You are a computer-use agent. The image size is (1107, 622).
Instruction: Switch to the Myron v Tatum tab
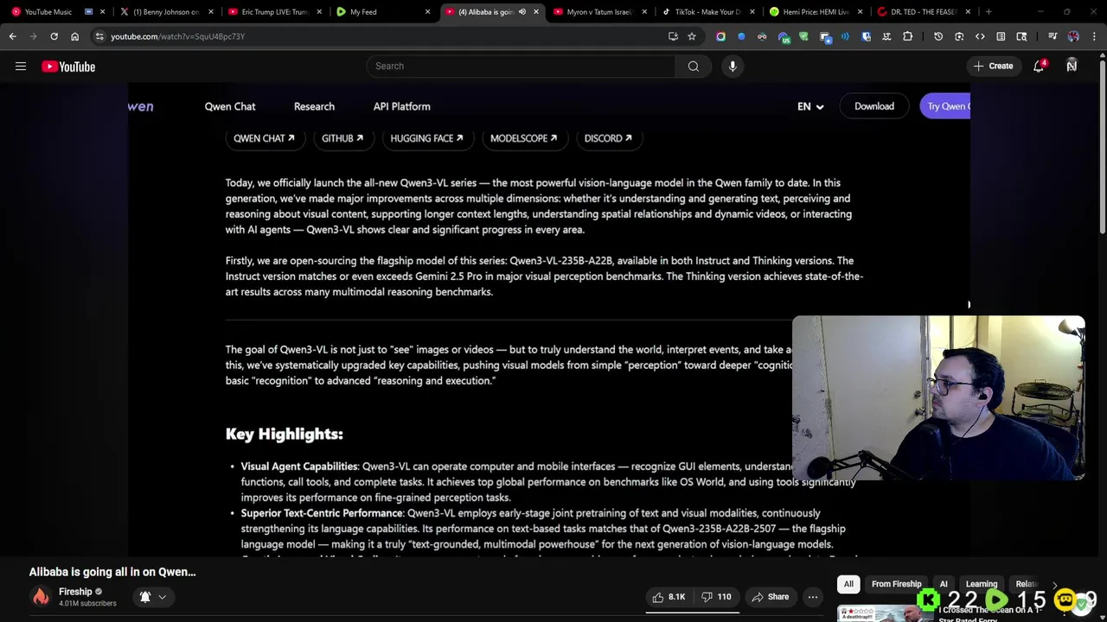[600, 12]
